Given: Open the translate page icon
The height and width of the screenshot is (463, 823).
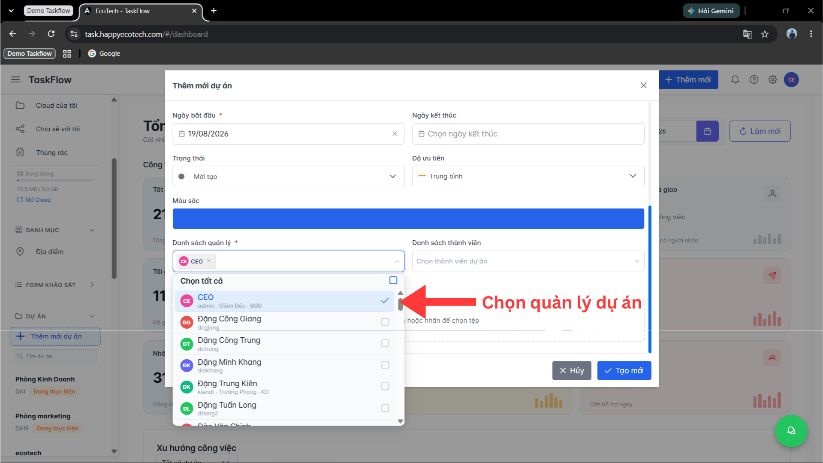Looking at the screenshot, I should pos(747,34).
